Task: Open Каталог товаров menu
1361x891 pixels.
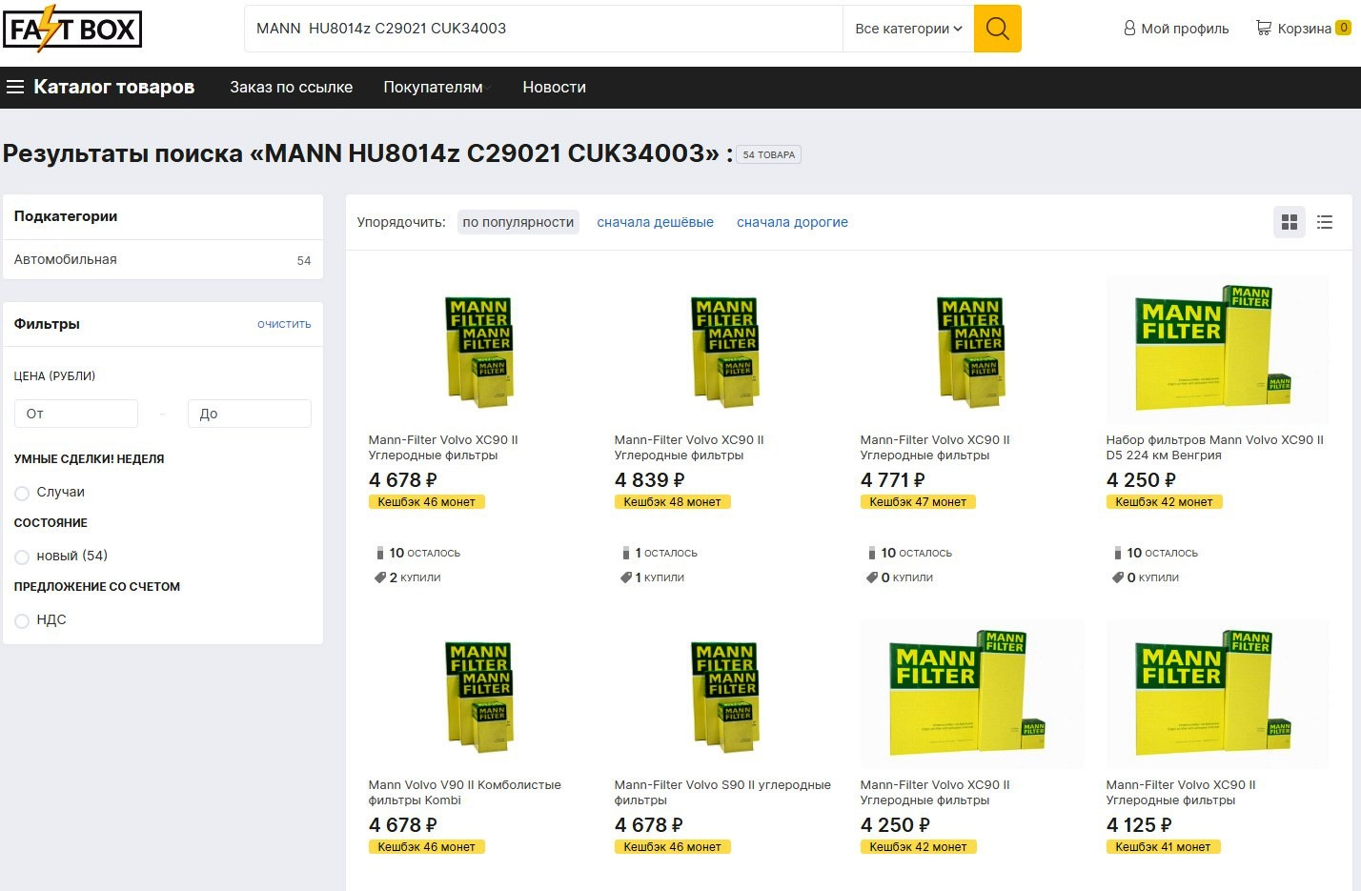Action: tap(113, 87)
